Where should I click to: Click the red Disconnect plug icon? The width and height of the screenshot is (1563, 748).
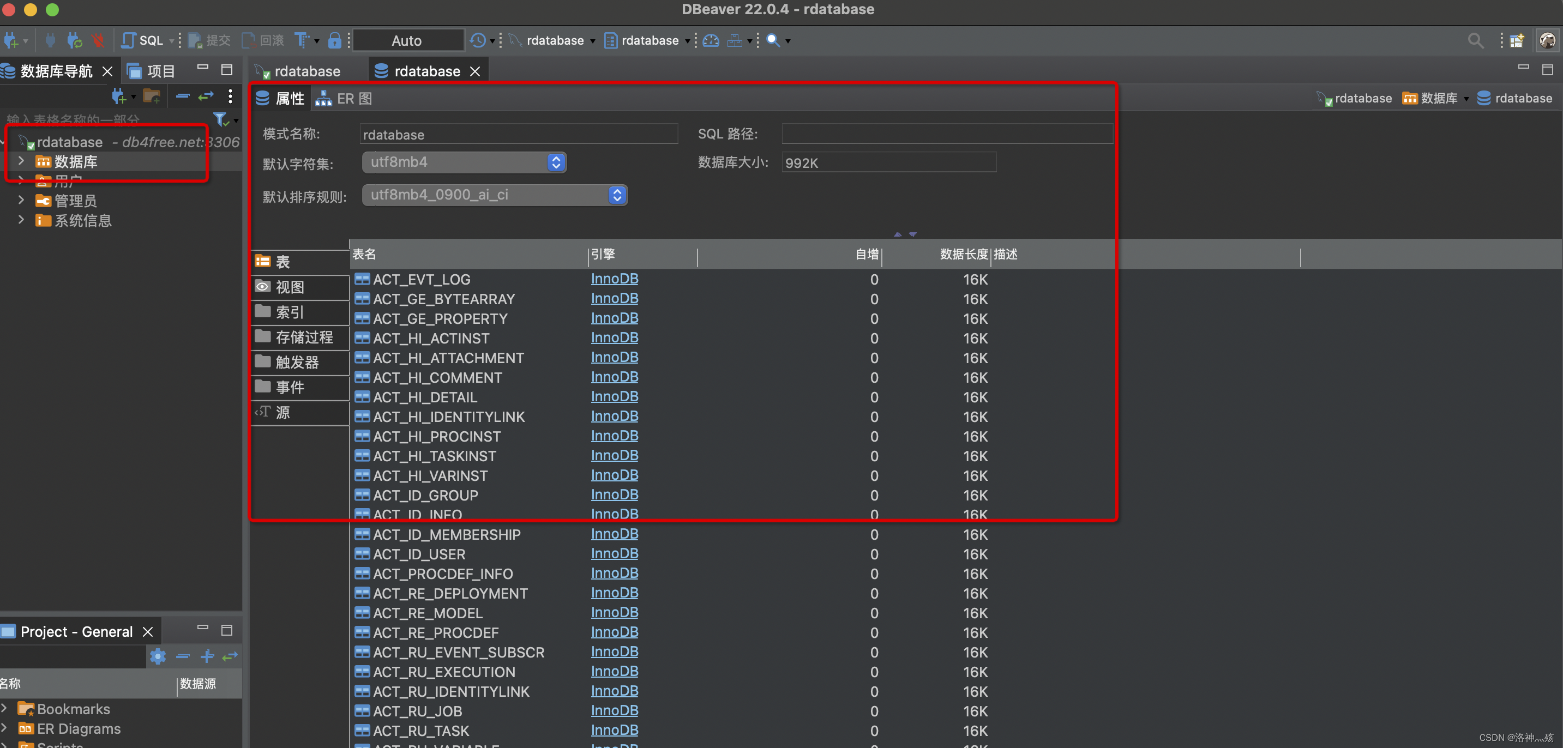point(98,41)
